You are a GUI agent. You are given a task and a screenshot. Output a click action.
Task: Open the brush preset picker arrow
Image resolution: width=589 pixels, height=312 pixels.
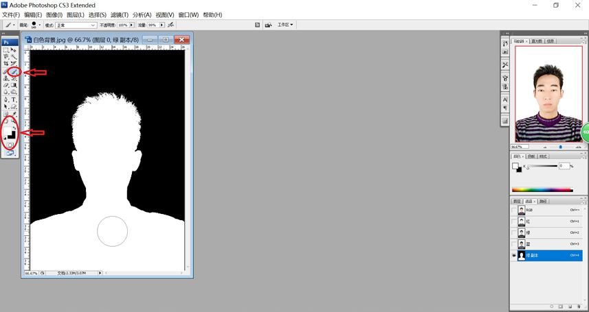pos(39,25)
